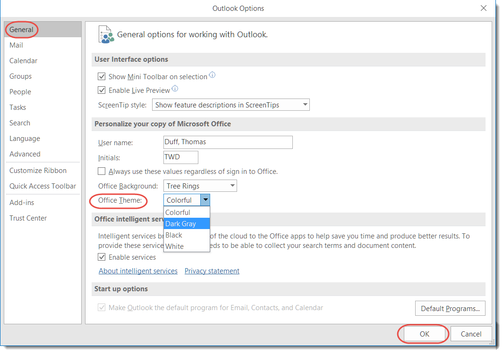Image resolution: width=503 pixels, height=353 pixels.
Task: Uncheck Show Mini Toolbar on selection
Action: coord(102,76)
